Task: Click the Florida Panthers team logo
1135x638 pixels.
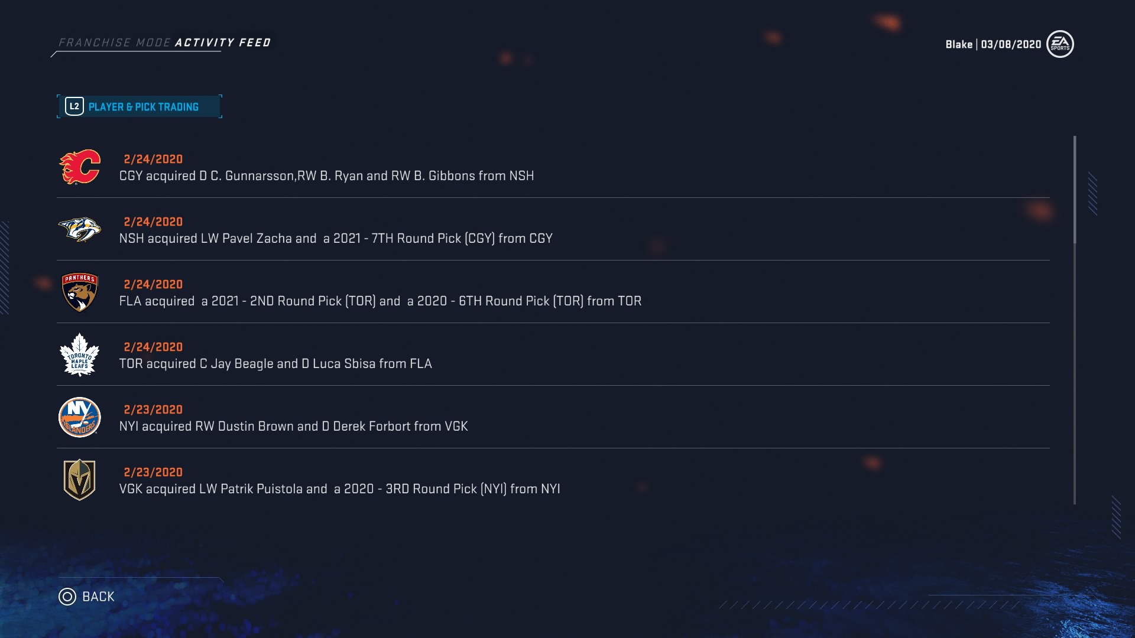Action: click(80, 292)
